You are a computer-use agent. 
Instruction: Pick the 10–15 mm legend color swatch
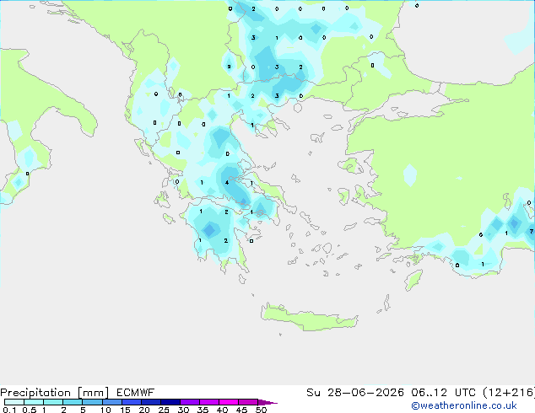[x=111, y=402]
